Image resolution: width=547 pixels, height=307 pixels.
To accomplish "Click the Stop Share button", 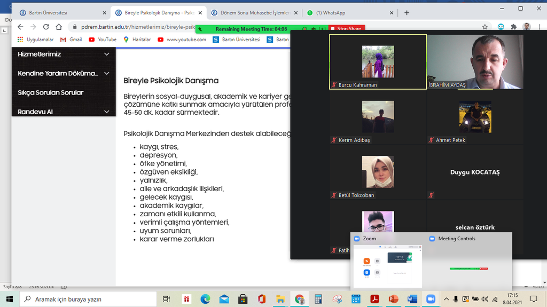I will pos(346,29).
